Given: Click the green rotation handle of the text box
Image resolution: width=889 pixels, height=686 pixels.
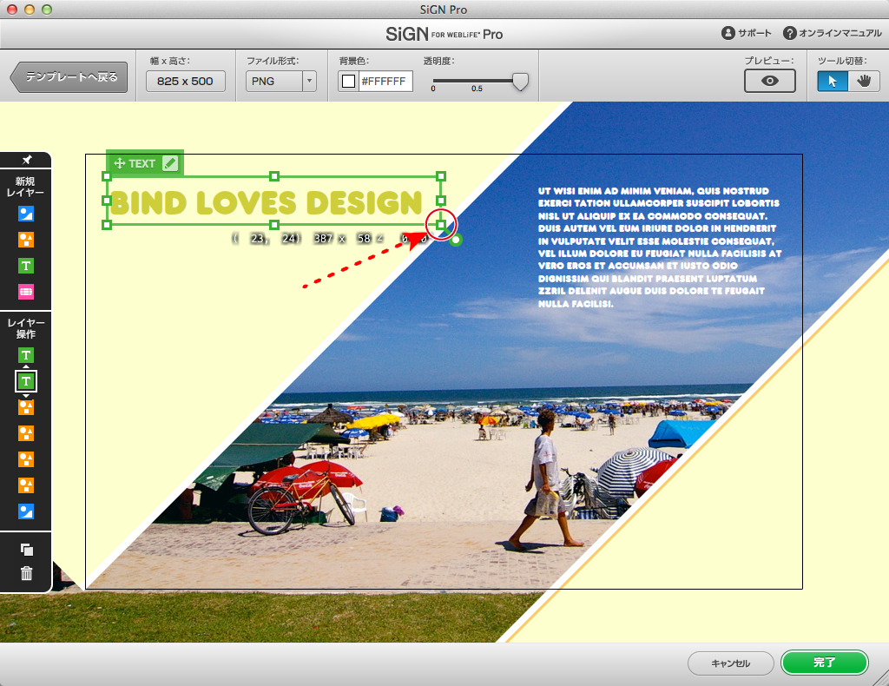Looking at the screenshot, I should 455,240.
